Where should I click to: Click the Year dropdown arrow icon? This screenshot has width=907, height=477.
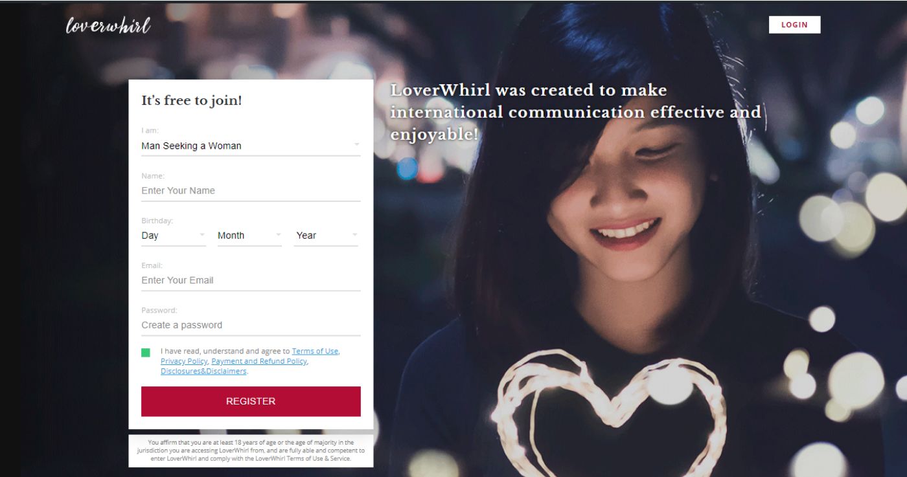(354, 234)
